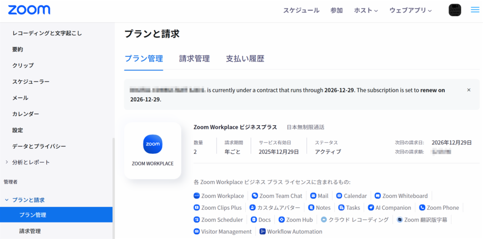483x239 pixels.
Task: Click the Zoom Clips Plus icon
Action: [197, 207]
